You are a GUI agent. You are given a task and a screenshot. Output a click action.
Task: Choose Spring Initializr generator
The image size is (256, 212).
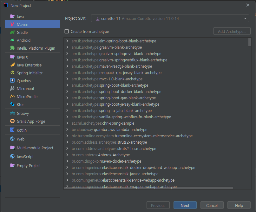pos(32,73)
